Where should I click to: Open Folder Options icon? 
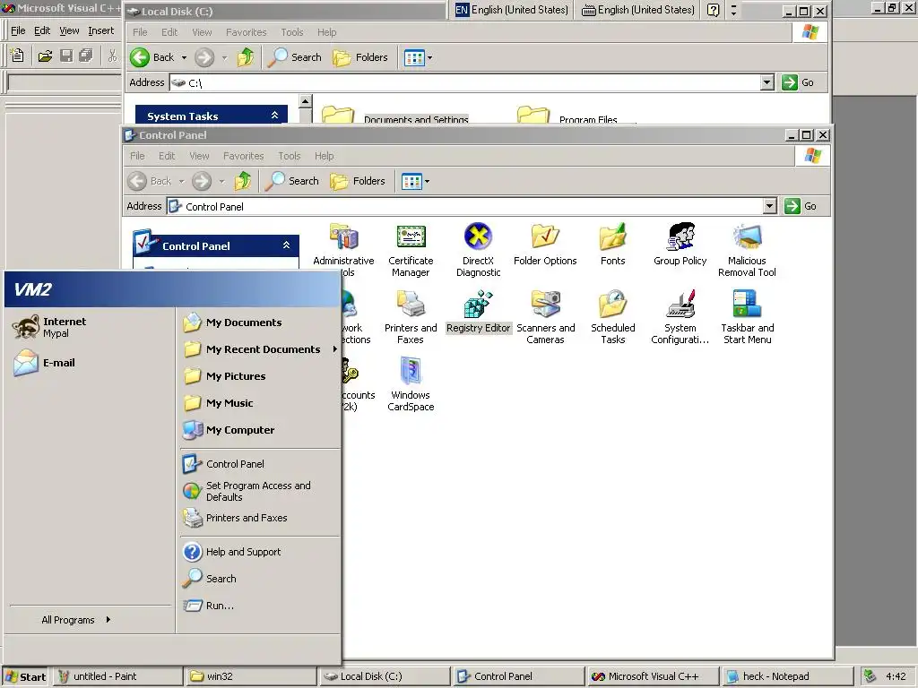tap(545, 245)
